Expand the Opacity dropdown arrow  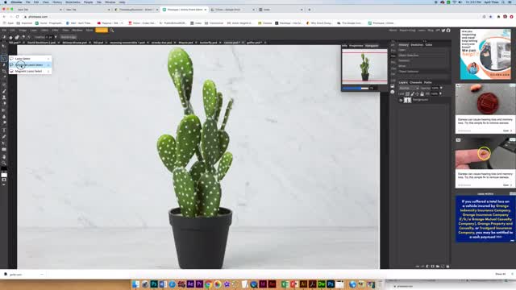pyautogui.click(x=441, y=88)
